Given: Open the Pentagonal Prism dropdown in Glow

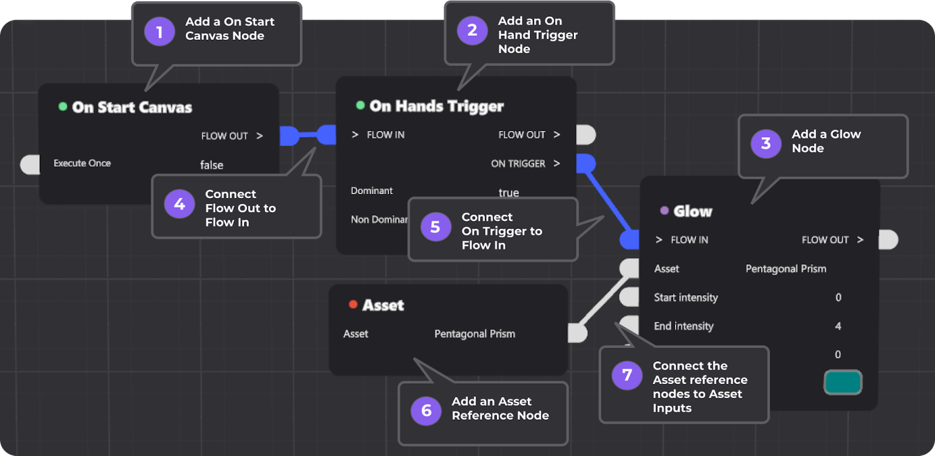Looking at the screenshot, I should pyautogui.click(x=785, y=269).
